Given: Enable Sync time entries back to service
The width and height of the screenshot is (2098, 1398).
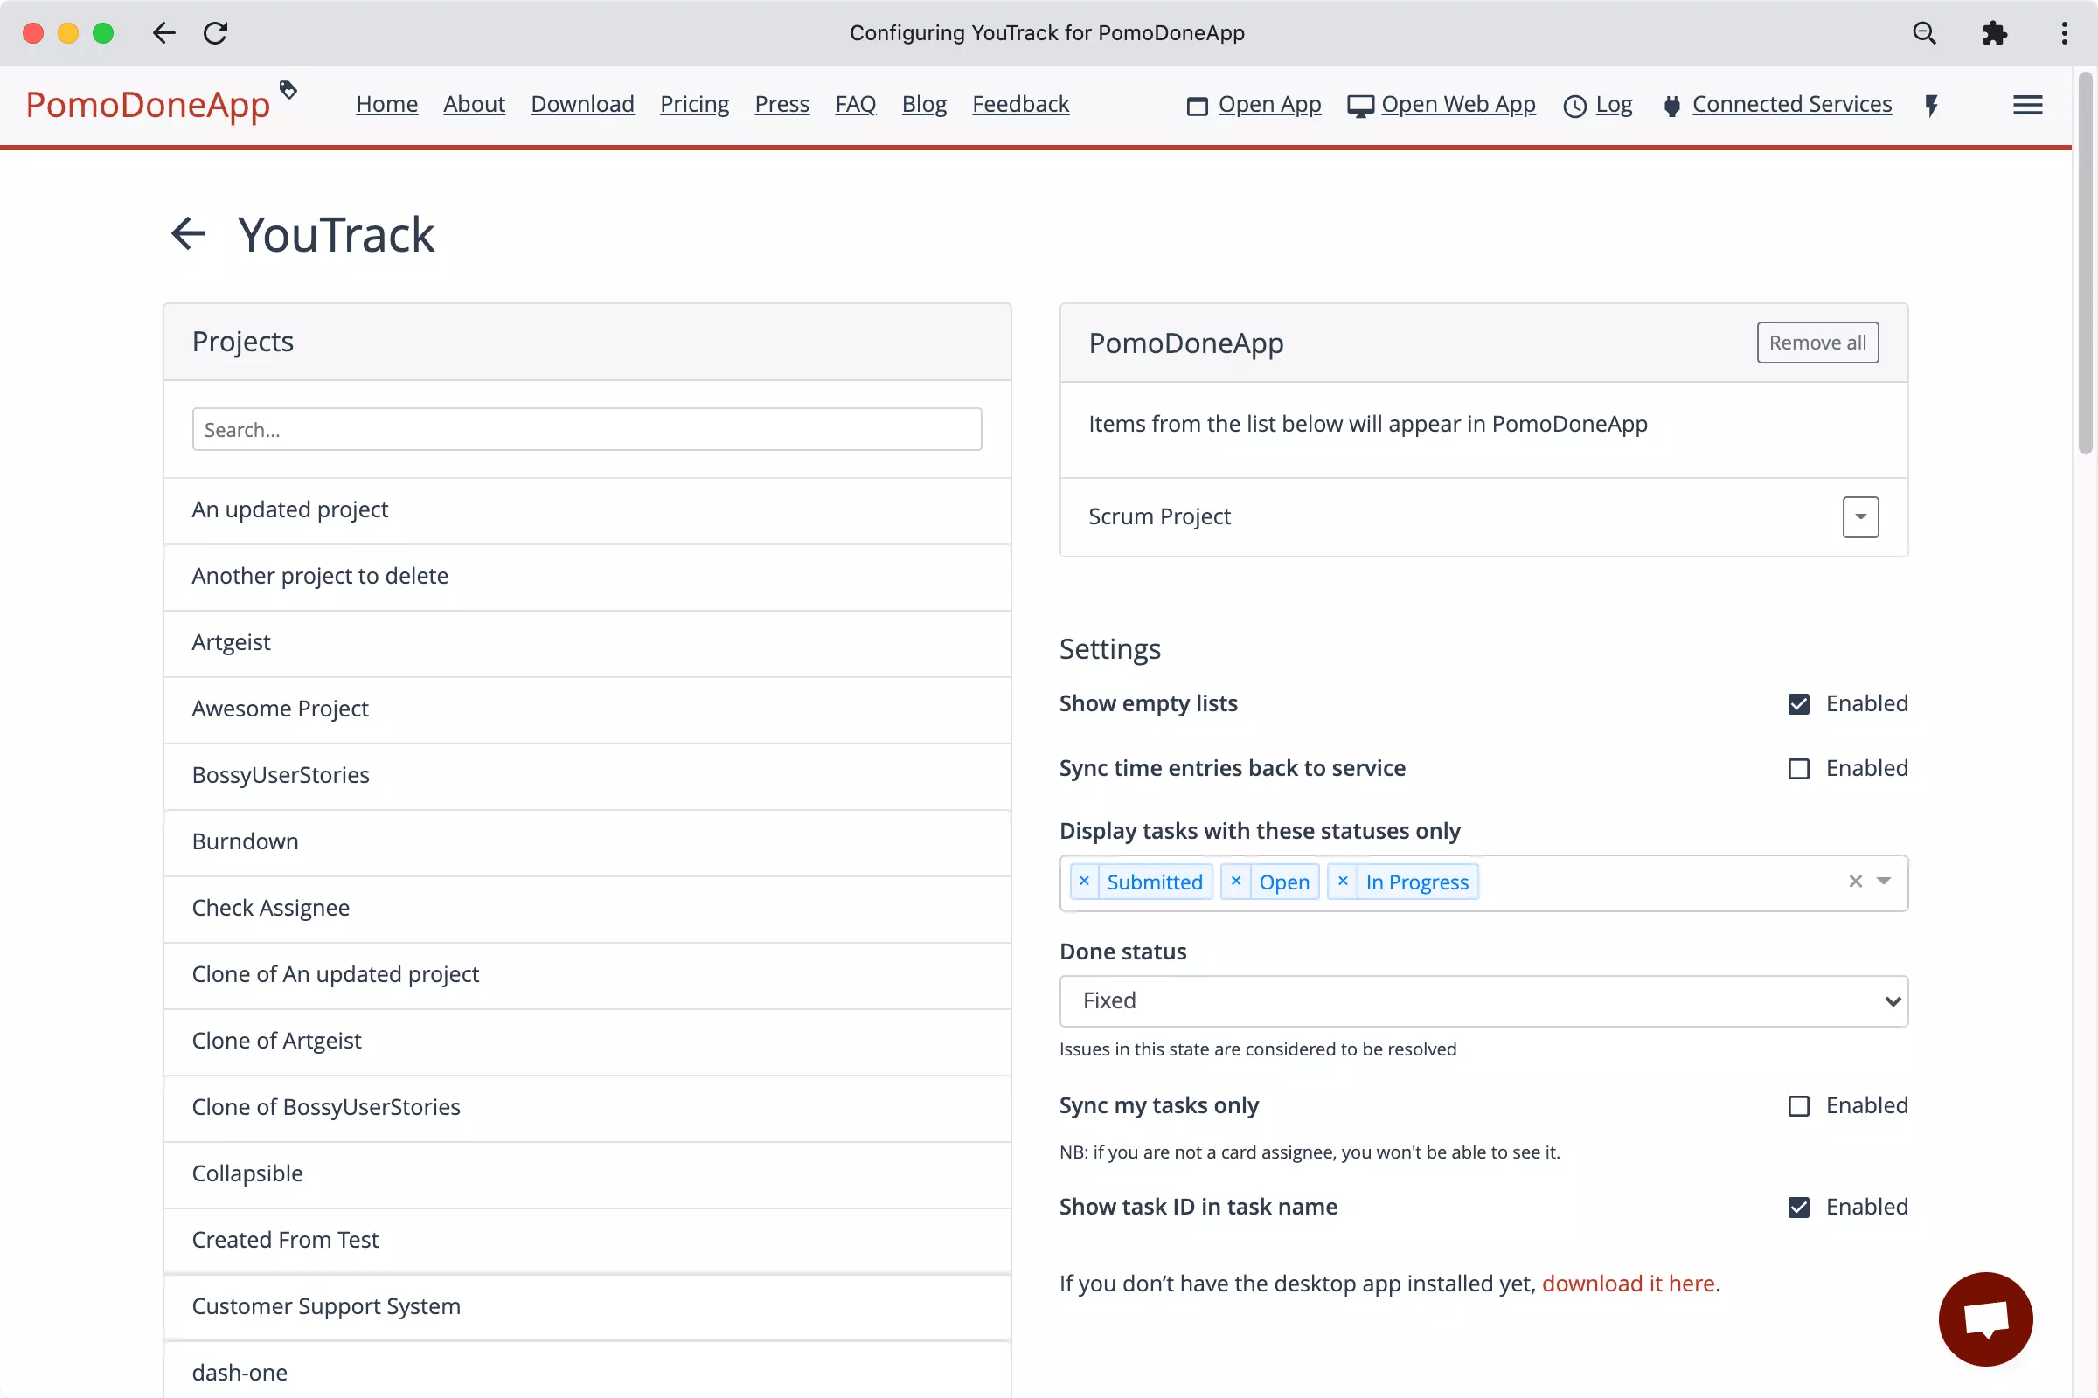Looking at the screenshot, I should click(x=1798, y=768).
